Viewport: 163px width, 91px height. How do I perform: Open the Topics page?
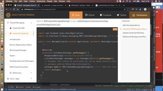click(12, 56)
